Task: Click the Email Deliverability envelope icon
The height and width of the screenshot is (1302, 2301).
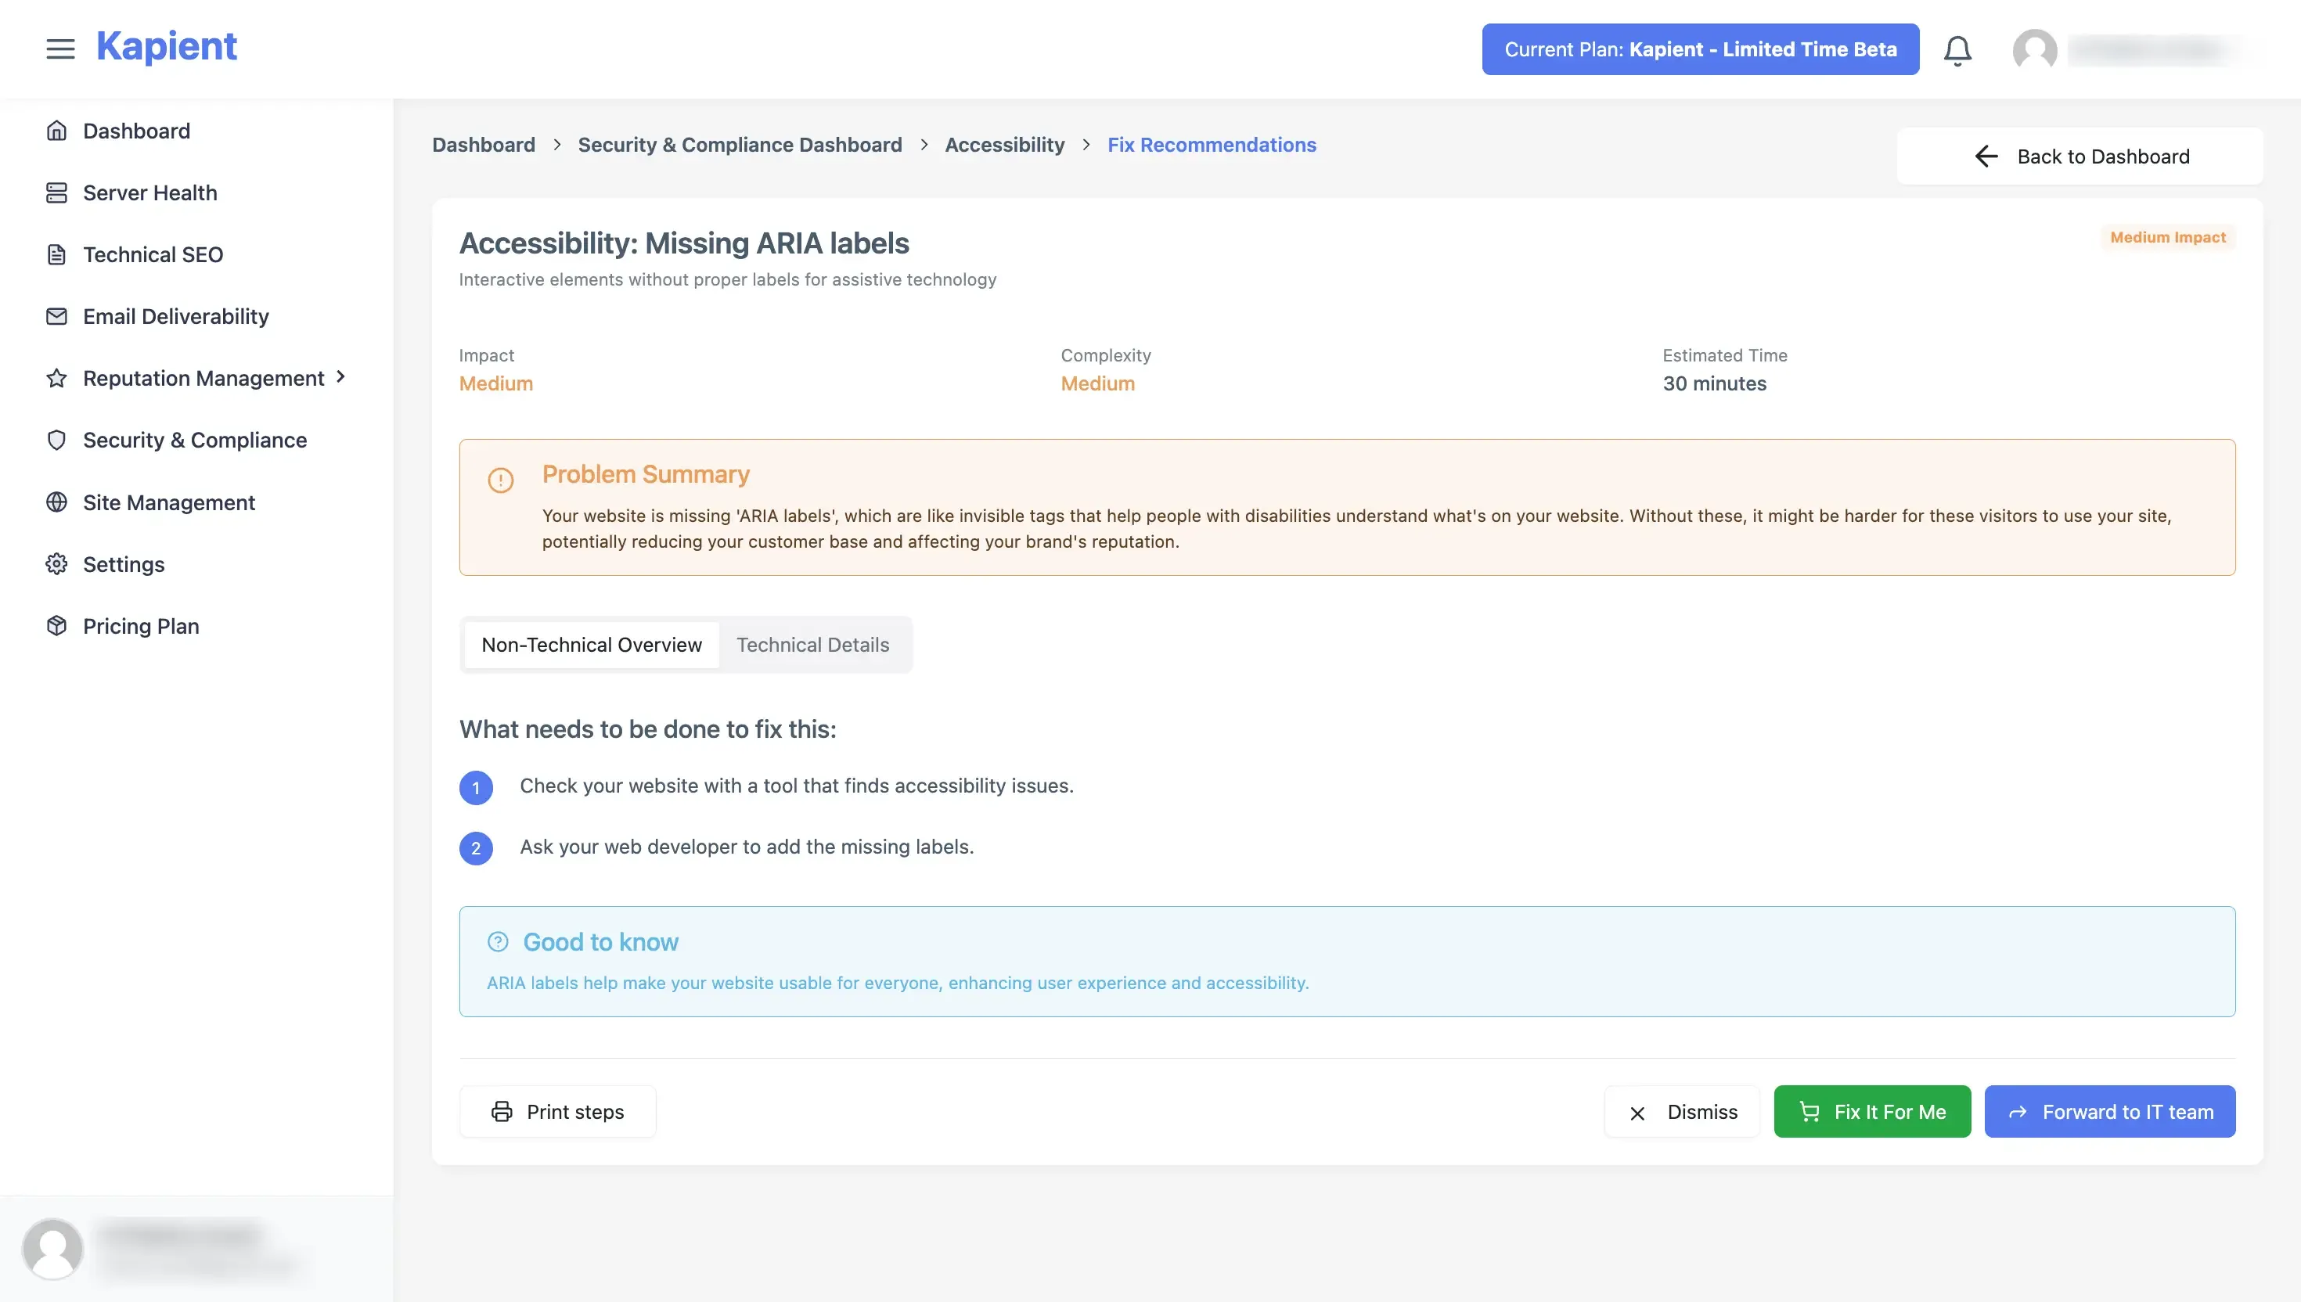Action: [56, 315]
